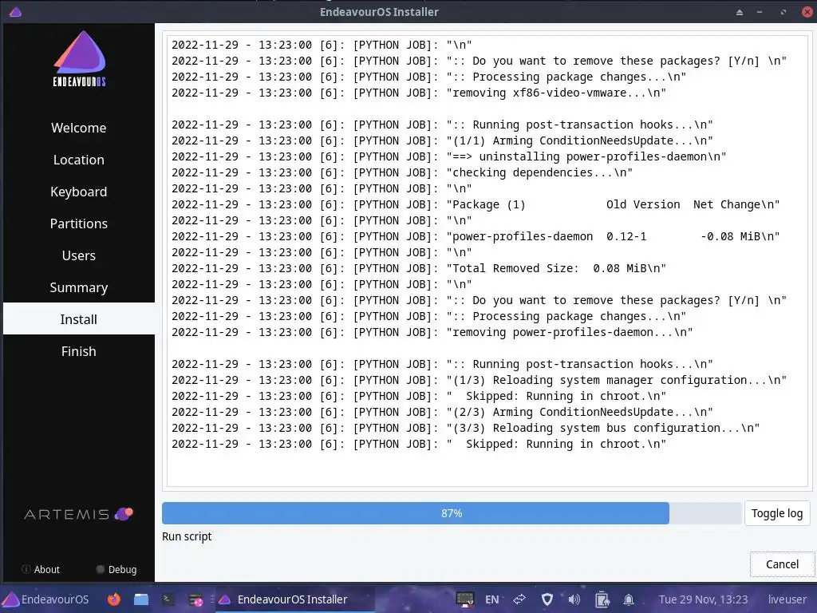Image resolution: width=817 pixels, height=613 pixels.
Task: Cancel the installation
Action: pos(782,564)
